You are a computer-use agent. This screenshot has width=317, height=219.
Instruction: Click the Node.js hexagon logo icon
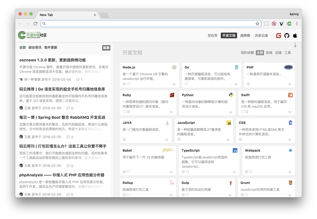174,67
